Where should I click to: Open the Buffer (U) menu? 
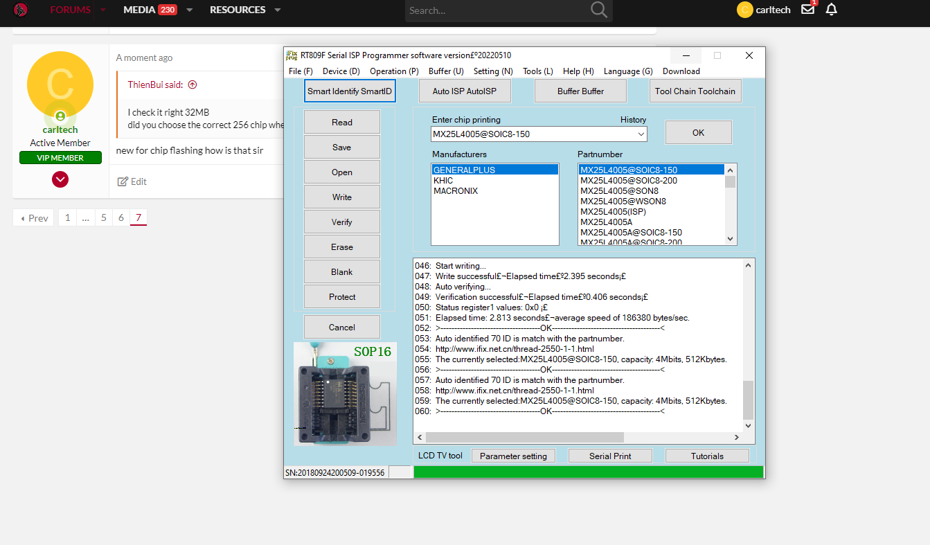446,71
